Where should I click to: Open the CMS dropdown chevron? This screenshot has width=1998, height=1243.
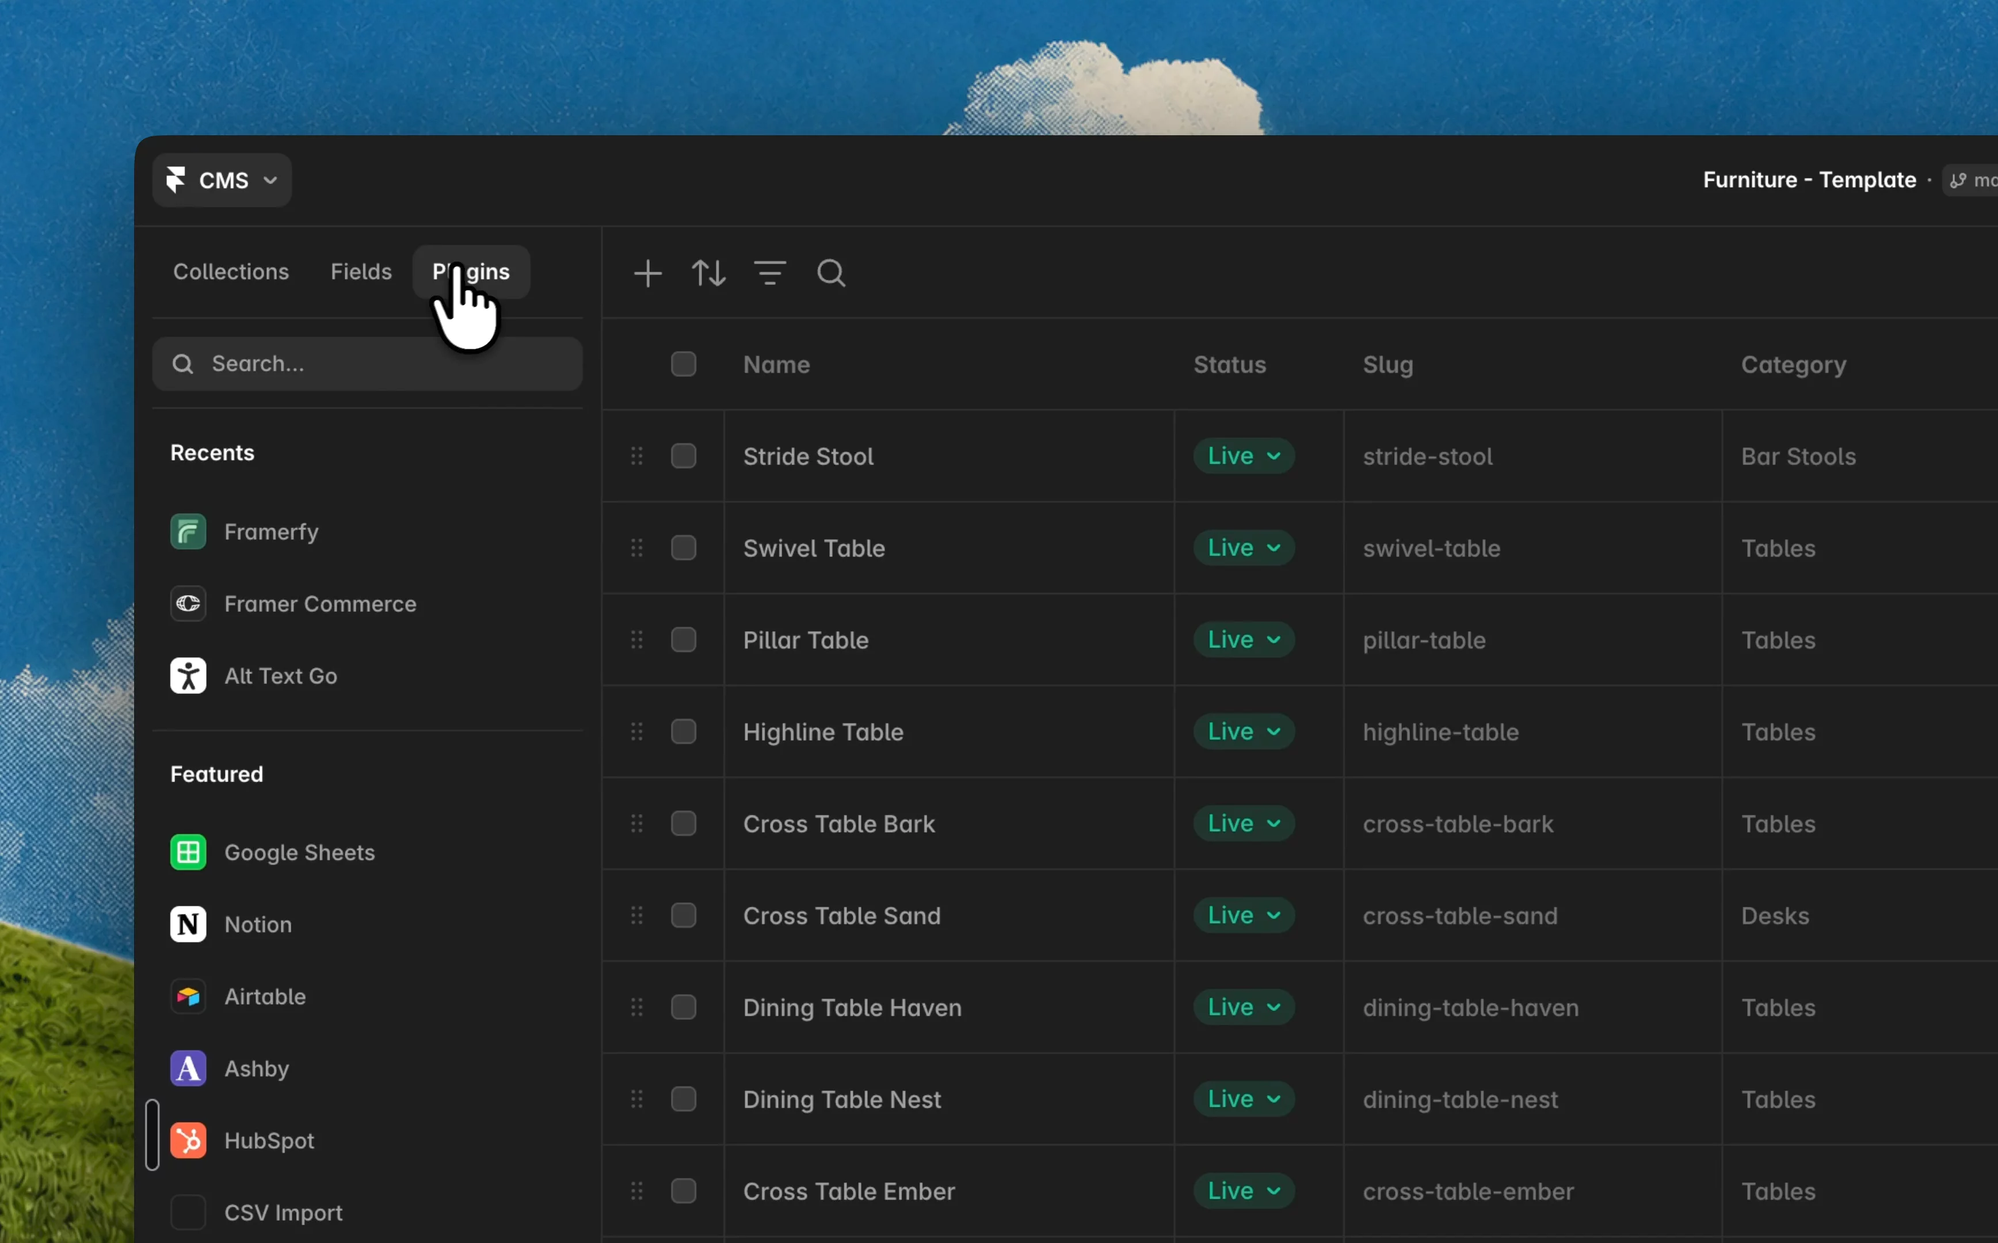tap(270, 181)
